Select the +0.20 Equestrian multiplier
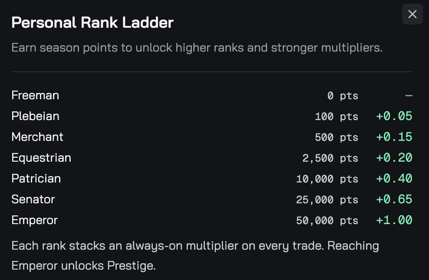The height and width of the screenshot is (280, 429). coord(394,158)
